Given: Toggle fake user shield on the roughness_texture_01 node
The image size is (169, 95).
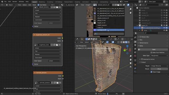Looking at the screenshot, I should [x=52, y=45].
